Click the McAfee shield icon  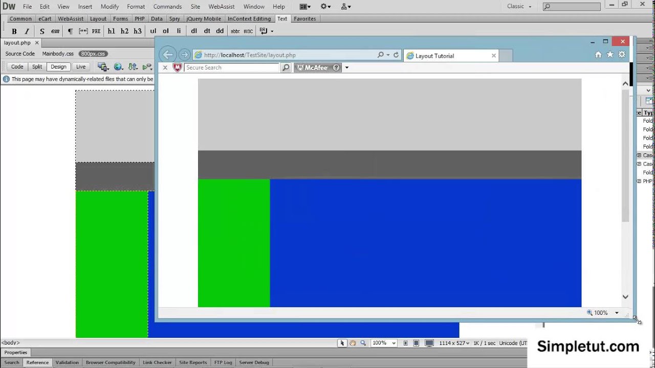[x=178, y=67]
